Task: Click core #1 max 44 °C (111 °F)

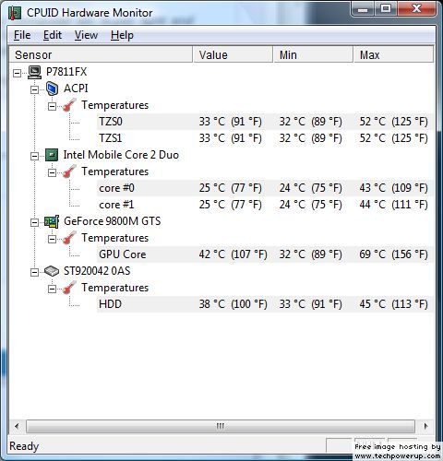Action: (393, 205)
